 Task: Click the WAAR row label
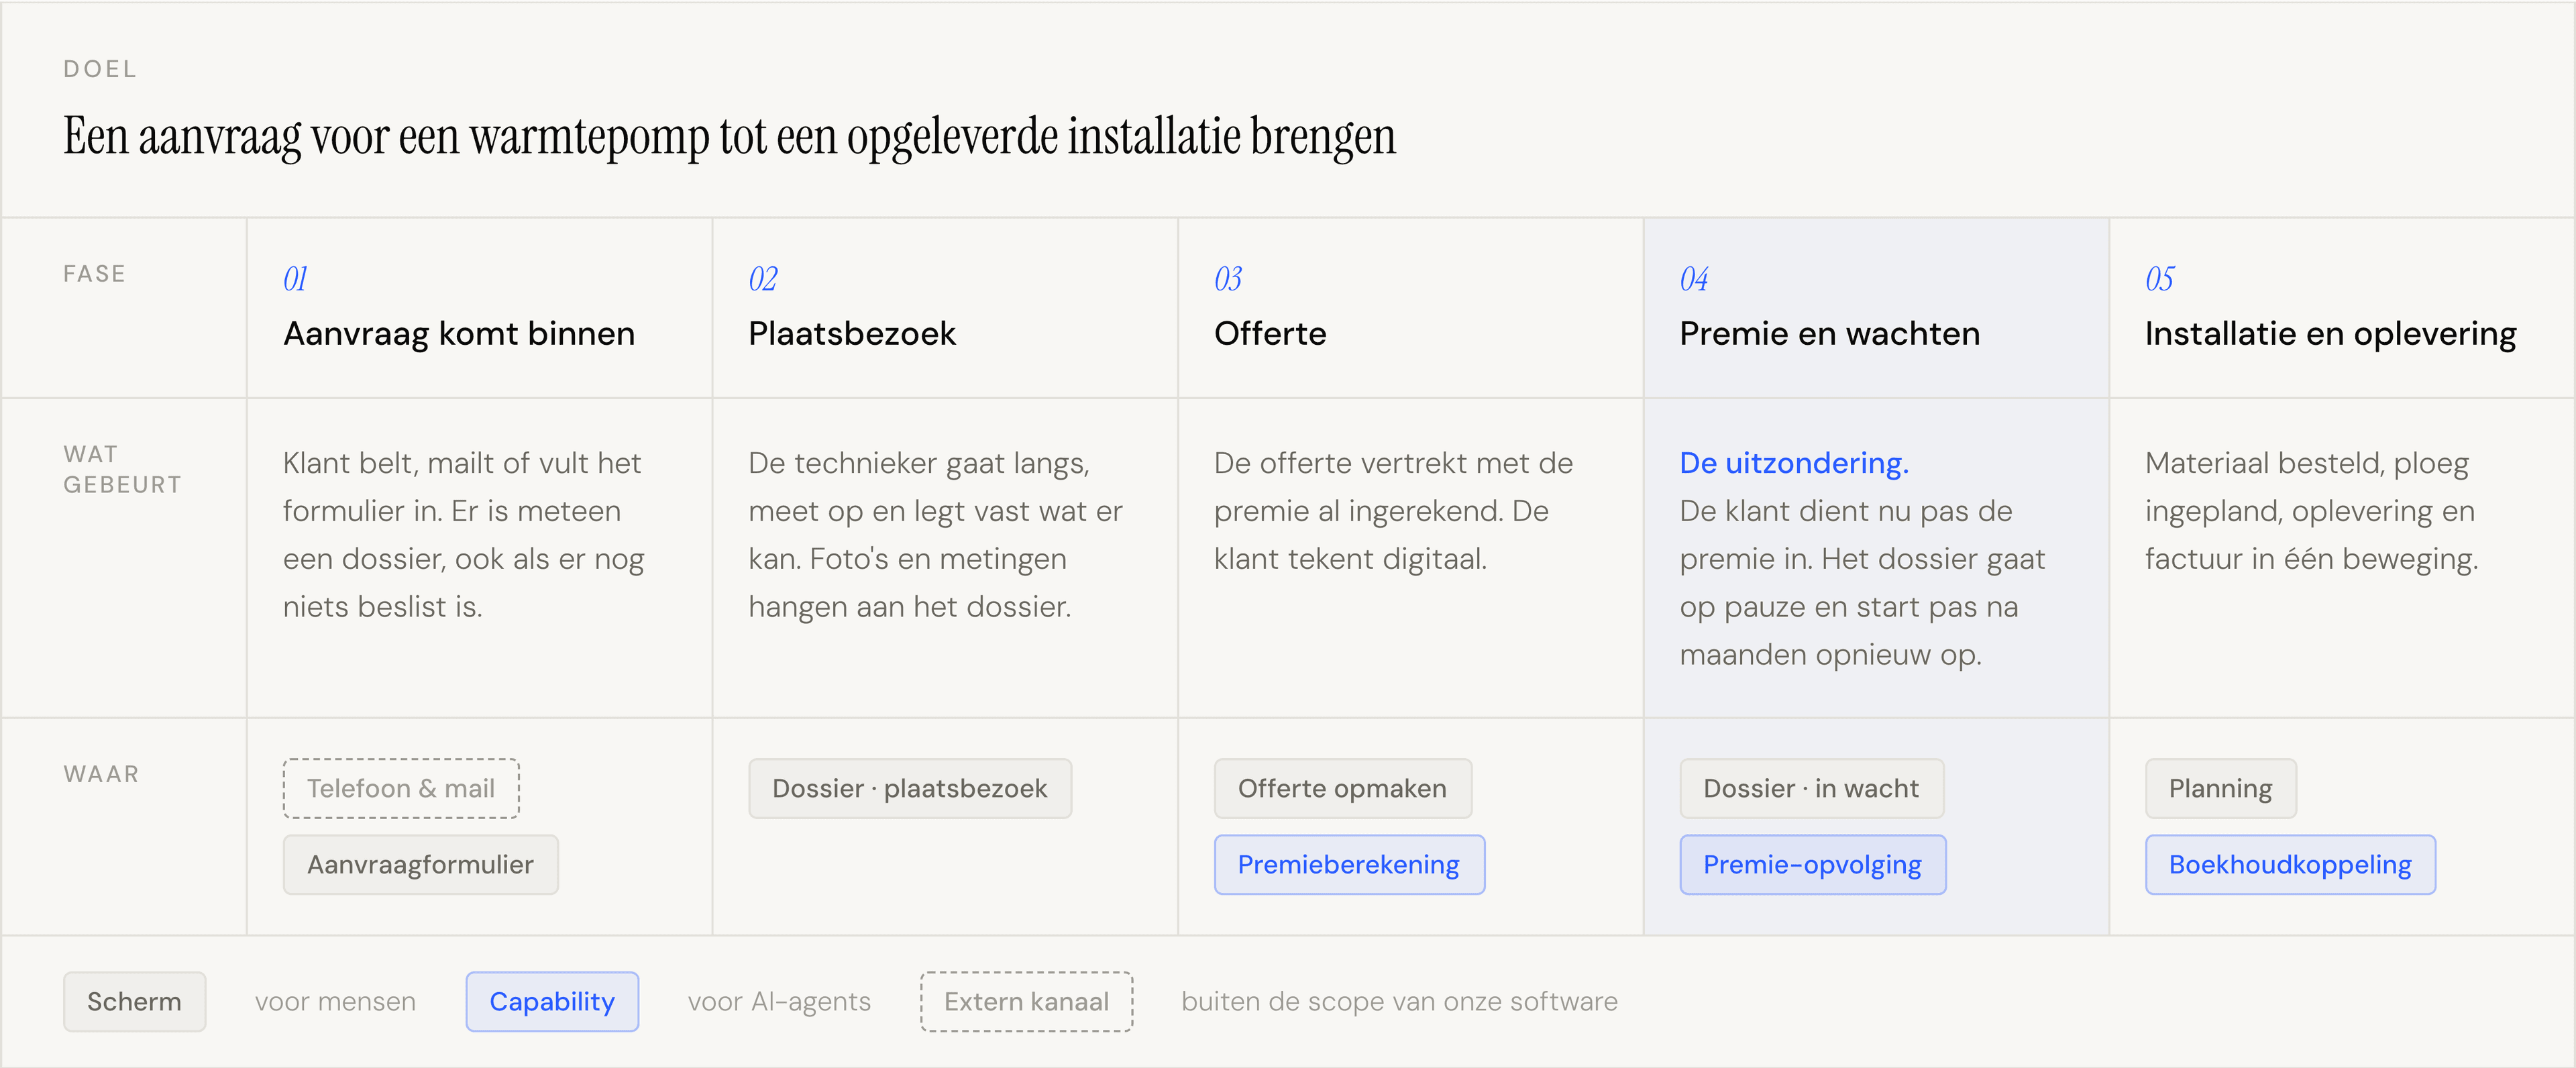point(101,773)
